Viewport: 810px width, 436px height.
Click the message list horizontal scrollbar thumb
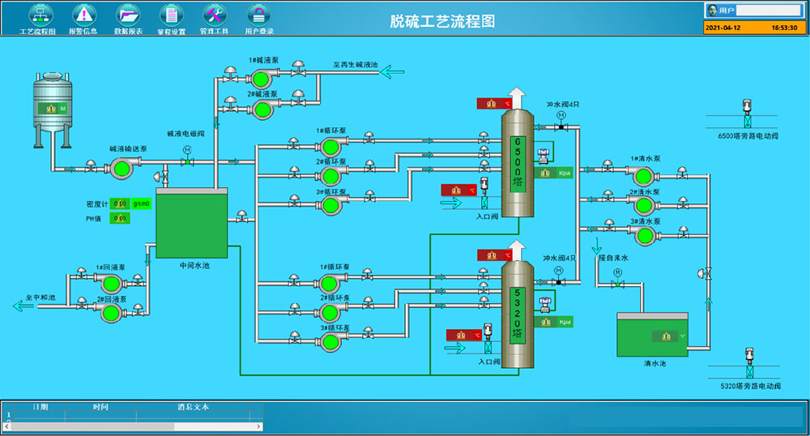[92, 427]
